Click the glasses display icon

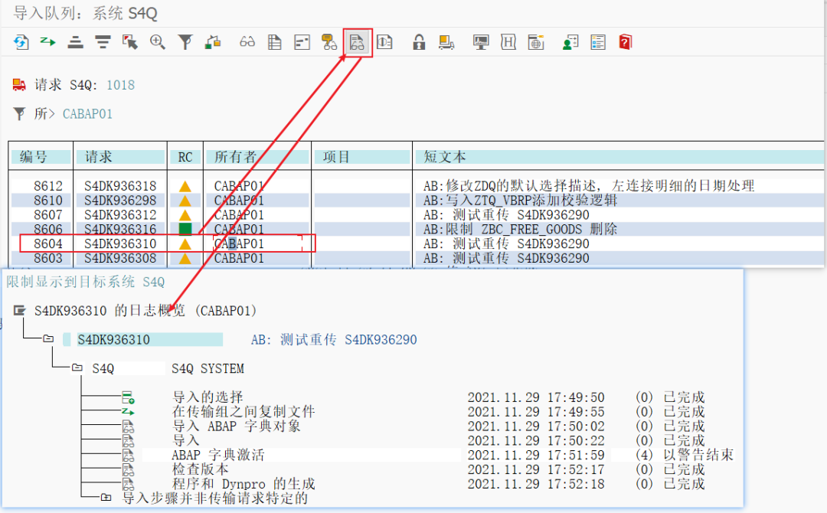[x=247, y=42]
